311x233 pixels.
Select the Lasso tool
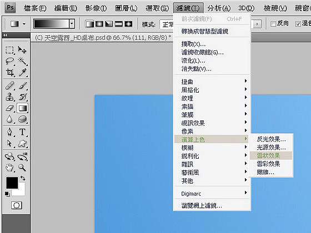[x=9, y=61]
